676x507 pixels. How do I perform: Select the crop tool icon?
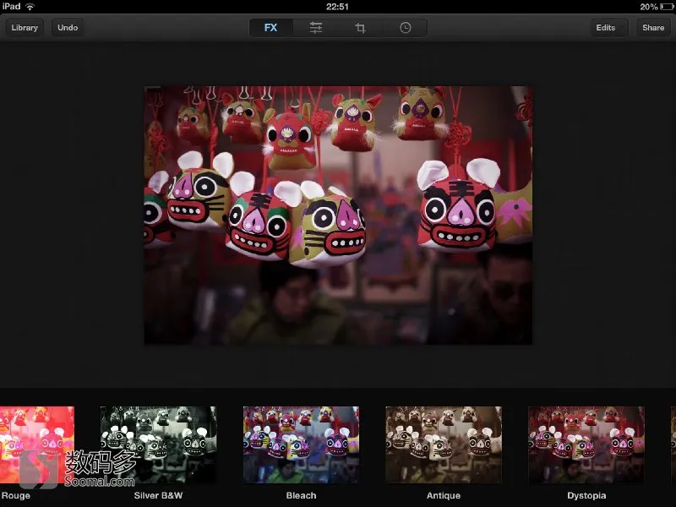point(361,28)
